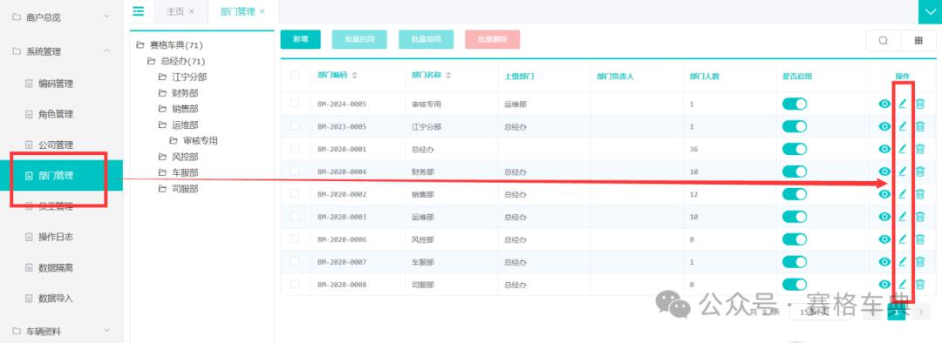
Task: Open the column grid settings icon
Action: point(918,40)
